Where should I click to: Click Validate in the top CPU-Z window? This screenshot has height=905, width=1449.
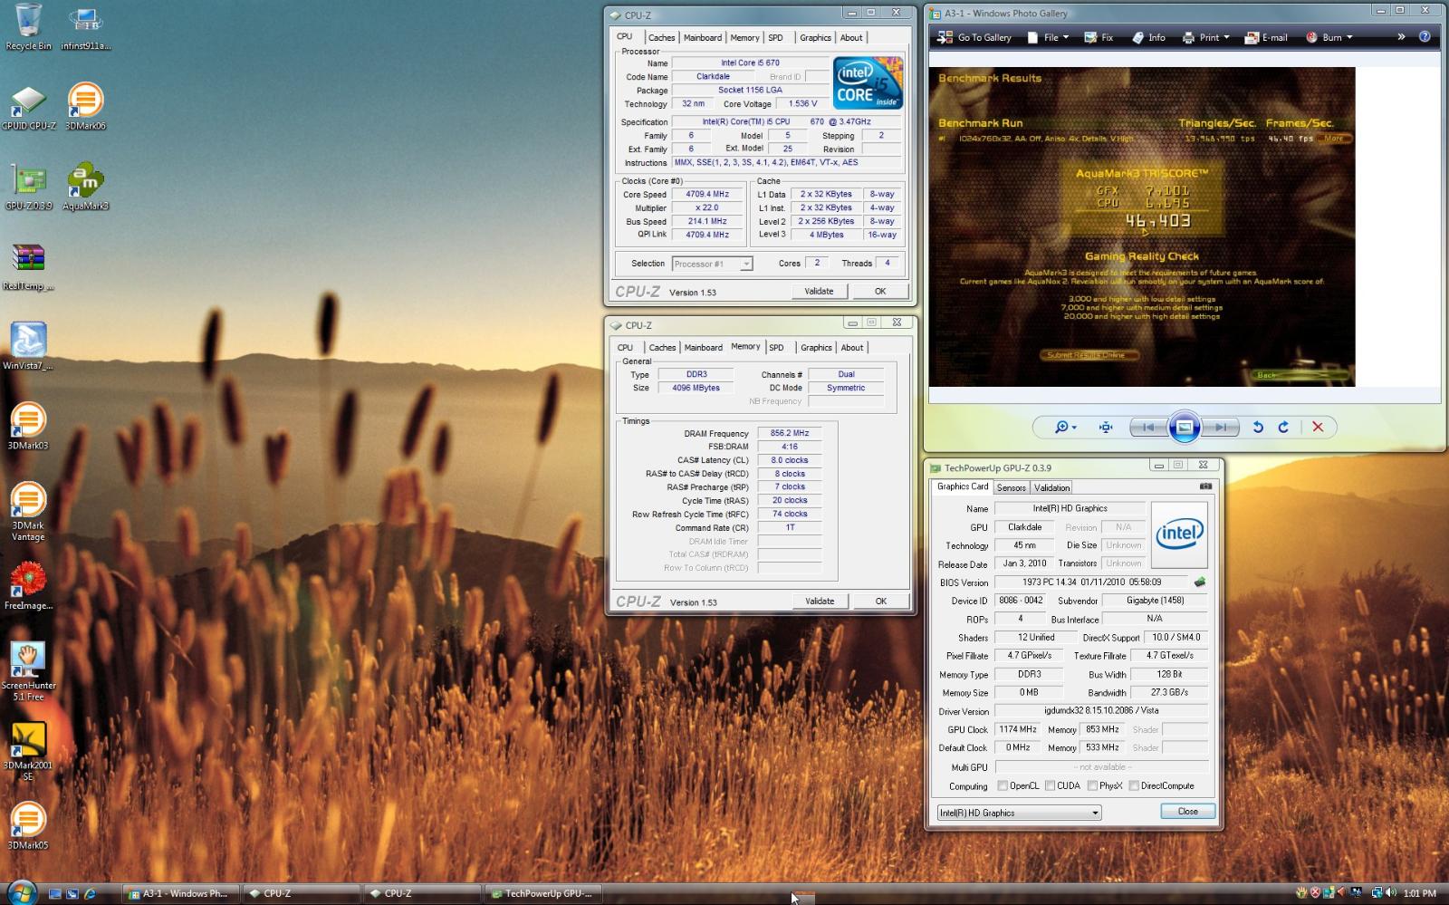pyautogui.click(x=819, y=292)
